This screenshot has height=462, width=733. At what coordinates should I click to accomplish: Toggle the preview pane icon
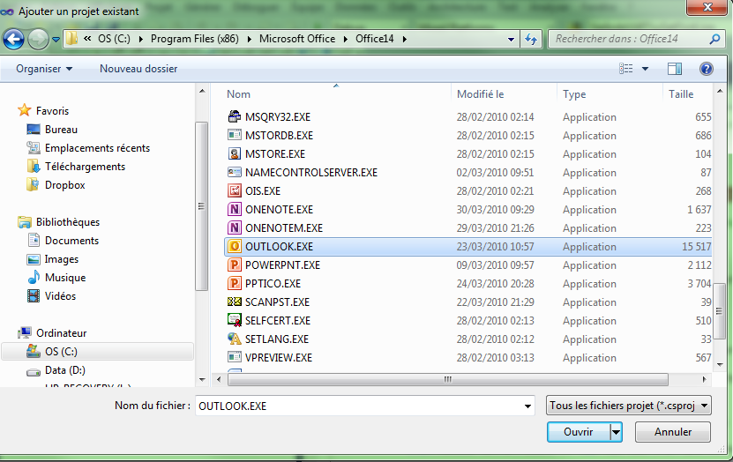point(674,69)
